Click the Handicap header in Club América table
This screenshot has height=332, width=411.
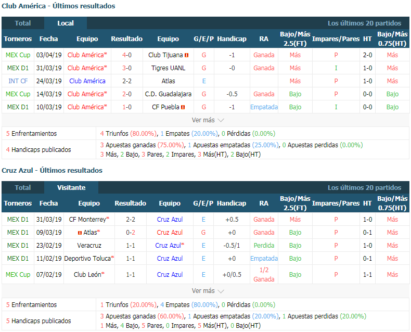(x=232, y=39)
